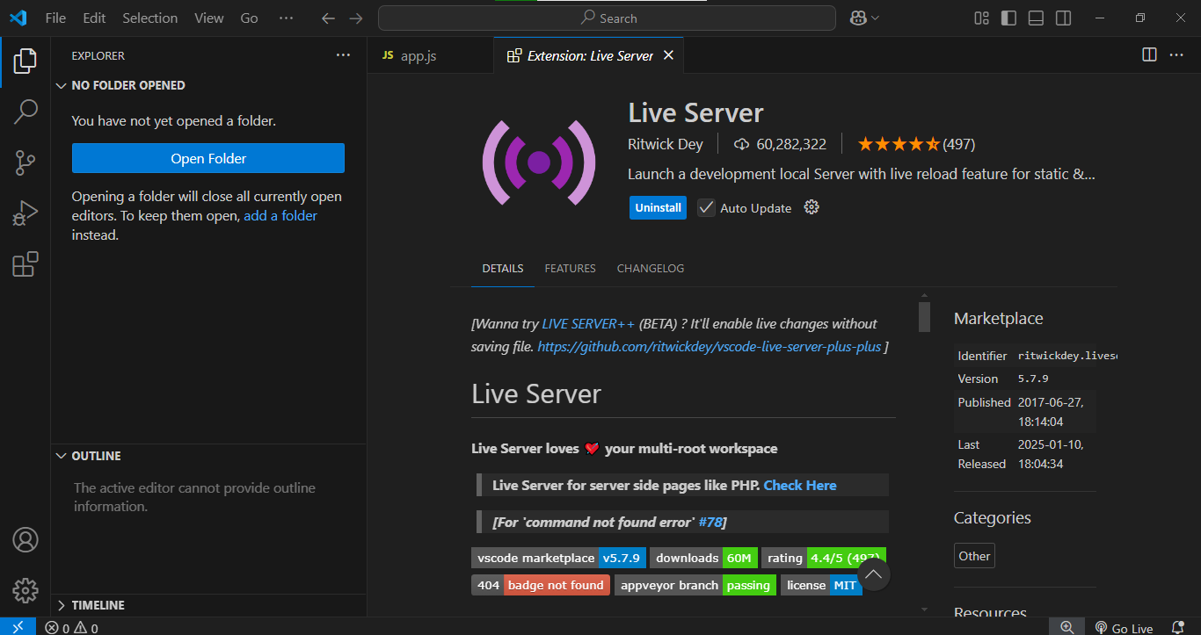Click Go Live in status bar
This screenshot has height=635, width=1201.
[x=1124, y=627]
